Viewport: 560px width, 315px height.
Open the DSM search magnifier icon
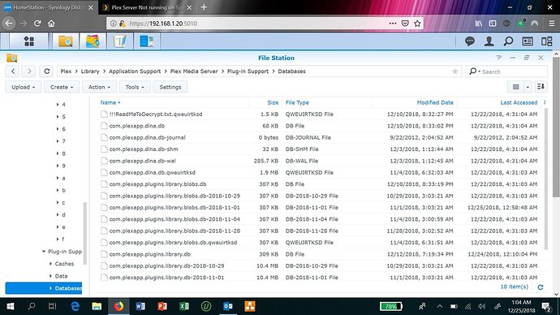(508, 41)
